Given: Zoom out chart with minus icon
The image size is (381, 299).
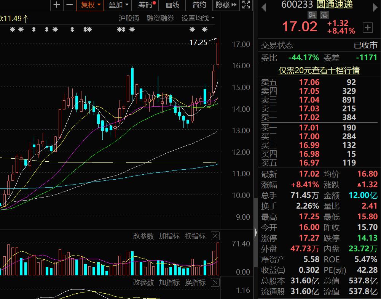Looking at the screenshot, I should 69,5.
